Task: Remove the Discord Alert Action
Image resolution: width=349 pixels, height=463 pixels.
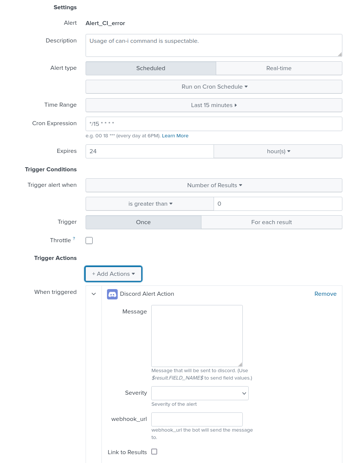Action: point(325,294)
